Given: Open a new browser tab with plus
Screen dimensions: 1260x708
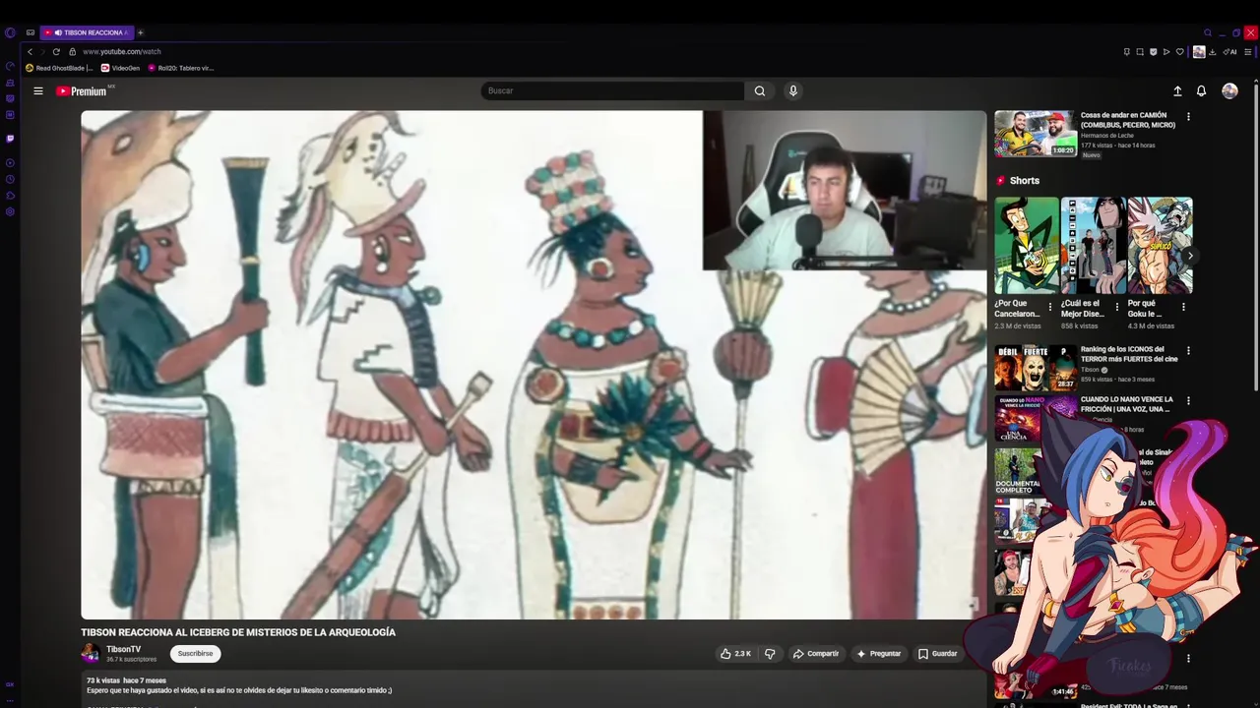Looking at the screenshot, I should tap(140, 32).
